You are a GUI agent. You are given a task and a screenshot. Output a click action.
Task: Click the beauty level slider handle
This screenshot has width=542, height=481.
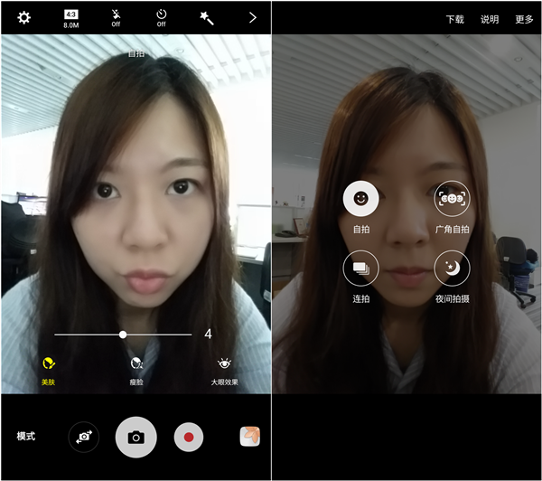pyautogui.click(x=123, y=335)
